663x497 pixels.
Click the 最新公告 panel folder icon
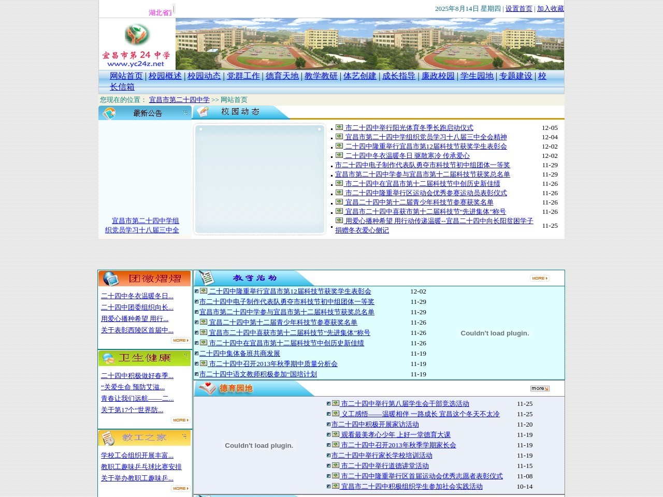coord(110,112)
